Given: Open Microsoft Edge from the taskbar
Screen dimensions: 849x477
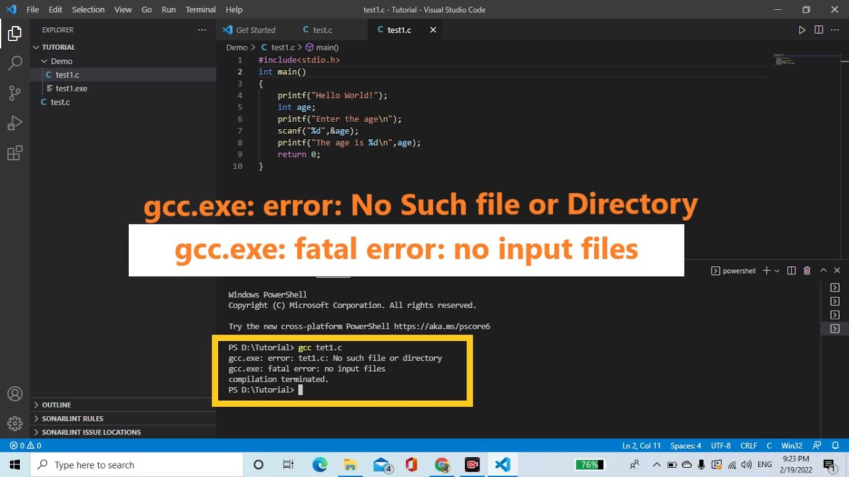Looking at the screenshot, I should [320, 464].
